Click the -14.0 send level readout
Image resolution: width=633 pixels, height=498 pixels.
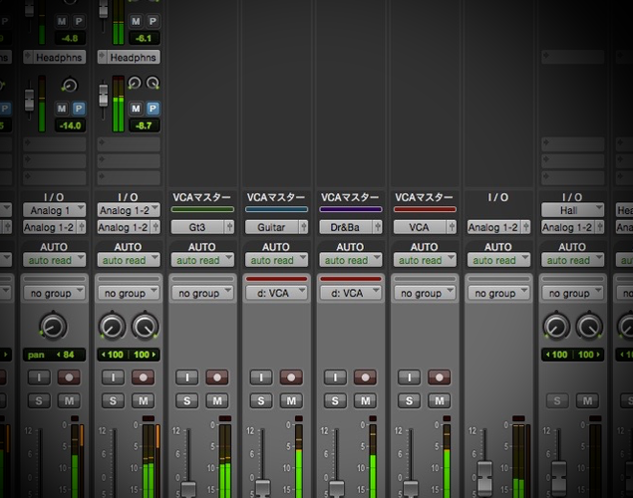click(x=70, y=125)
